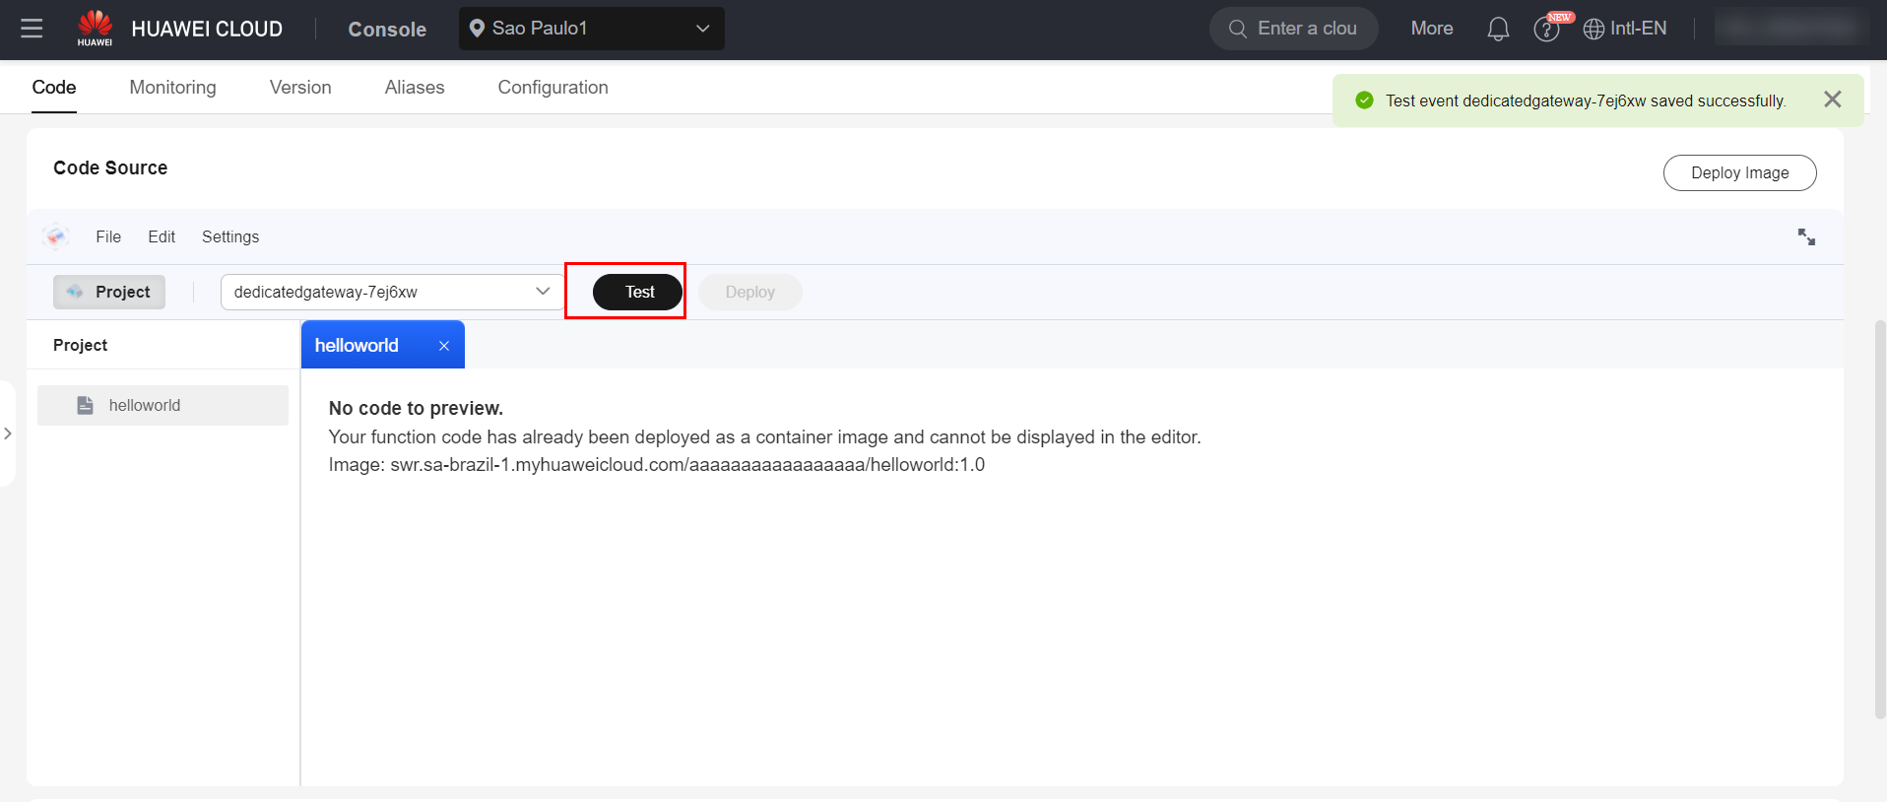Image resolution: width=1887 pixels, height=802 pixels.
Task: Close the helloworld editor tab
Action: point(444,346)
